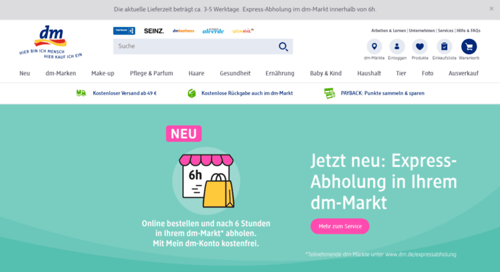Image resolution: width=500 pixels, height=272 pixels.
Task: Open the alverde brand logo
Action: tap(213, 31)
